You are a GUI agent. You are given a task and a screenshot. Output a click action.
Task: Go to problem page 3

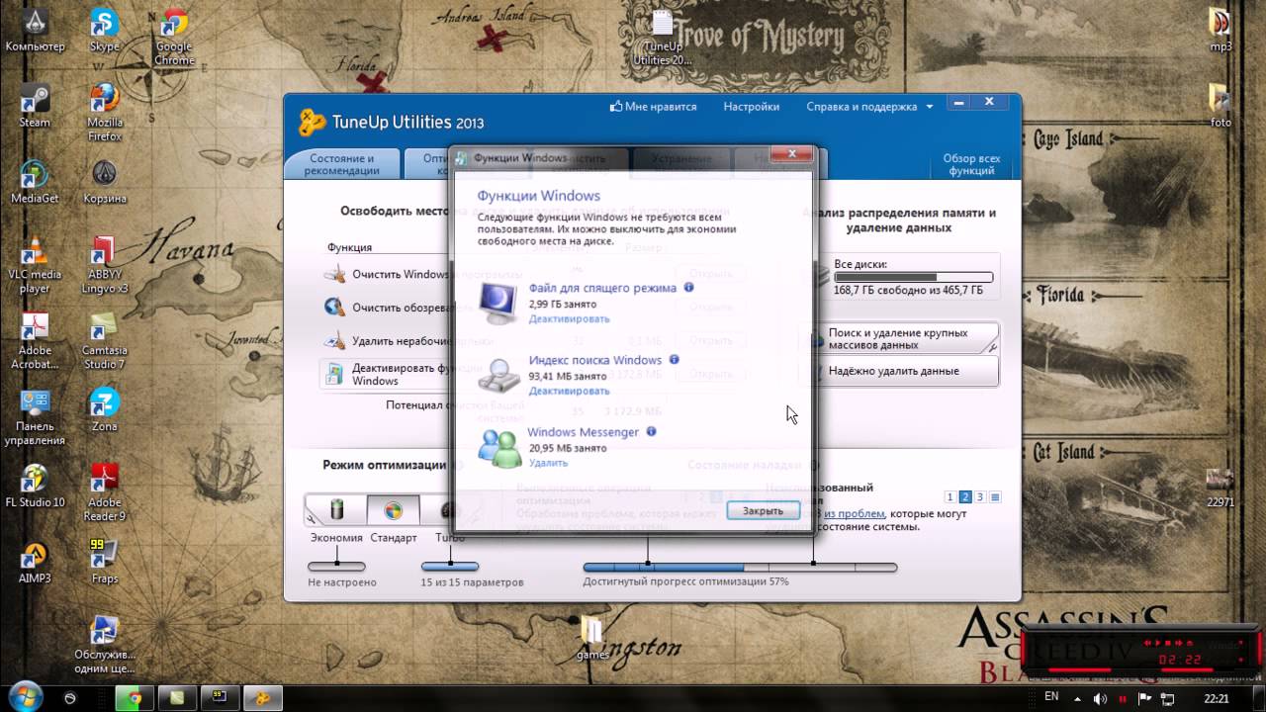[980, 497]
